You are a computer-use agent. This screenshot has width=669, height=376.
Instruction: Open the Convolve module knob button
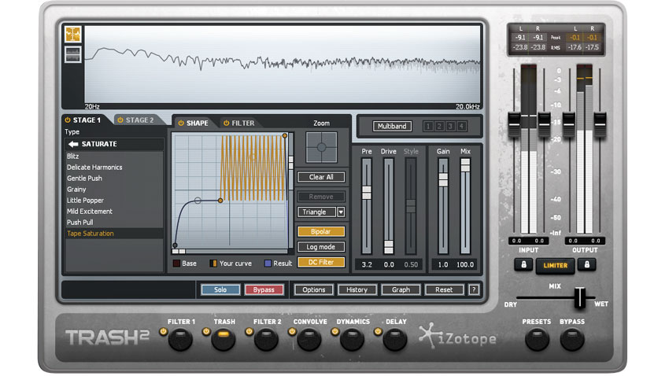click(309, 339)
